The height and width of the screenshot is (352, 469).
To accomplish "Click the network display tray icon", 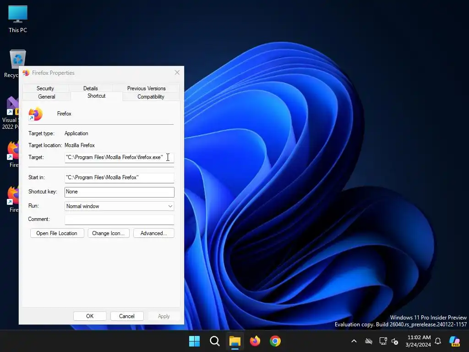I will [x=383, y=341].
